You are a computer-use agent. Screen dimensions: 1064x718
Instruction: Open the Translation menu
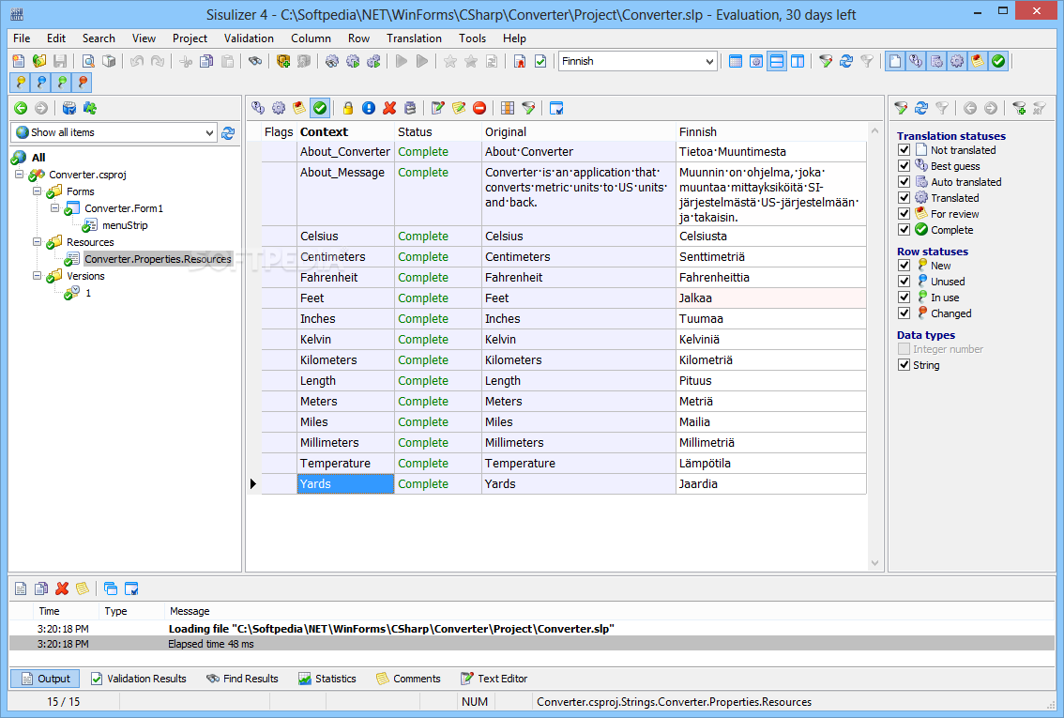tap(414, 38)
